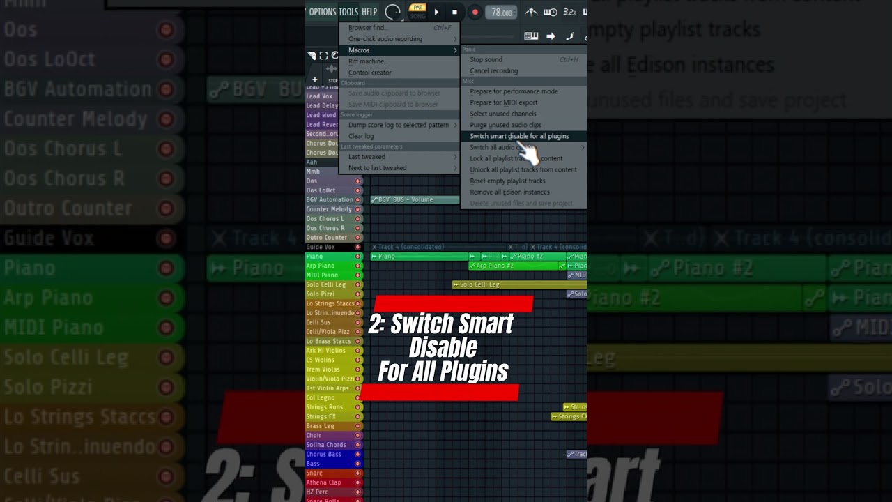Screen dimensions: 892x502
Task: Toggle typing keyboard to piano icon
Action: pyautogui.click(x=531, y=36)
